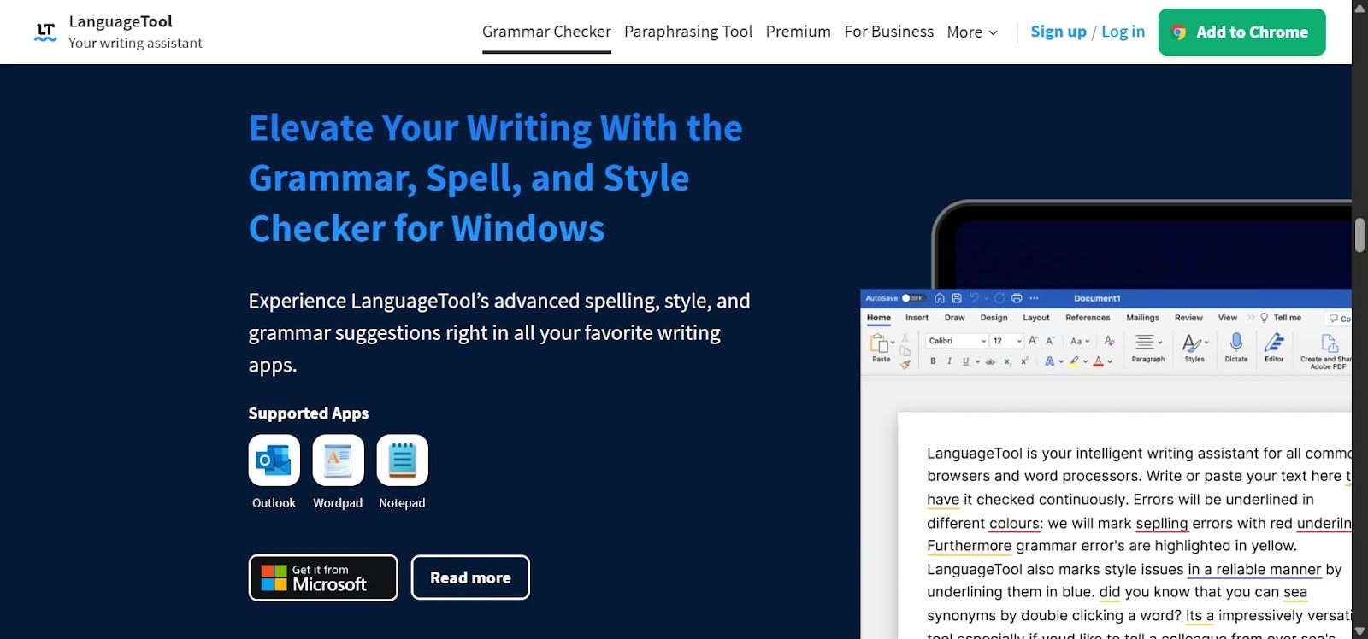Select the Insert ribbon tab in Word
This screenshot has height=639, width=1368.
pyautogui.click(x=917, y=318)
